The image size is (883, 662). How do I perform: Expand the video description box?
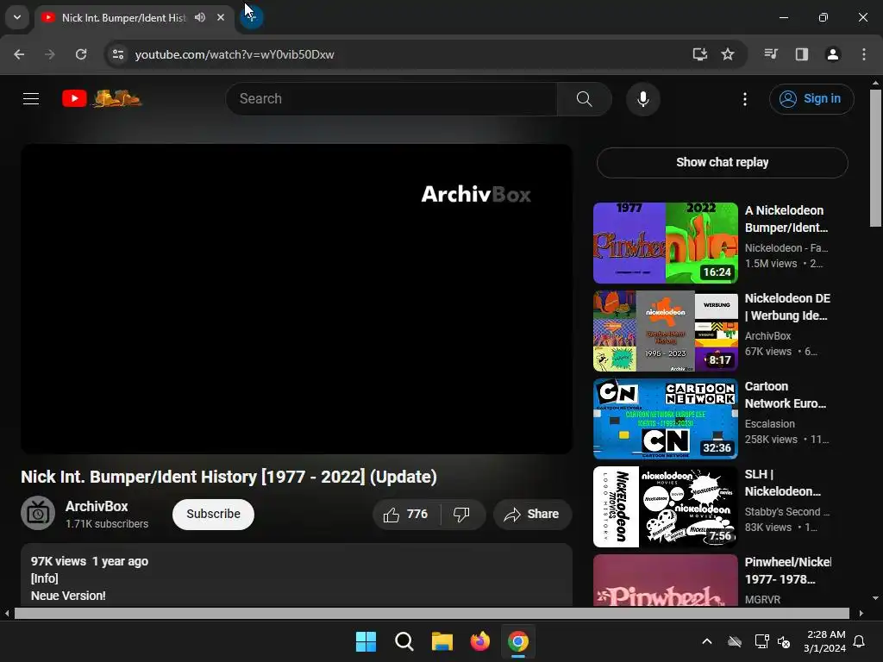(297, 575)
